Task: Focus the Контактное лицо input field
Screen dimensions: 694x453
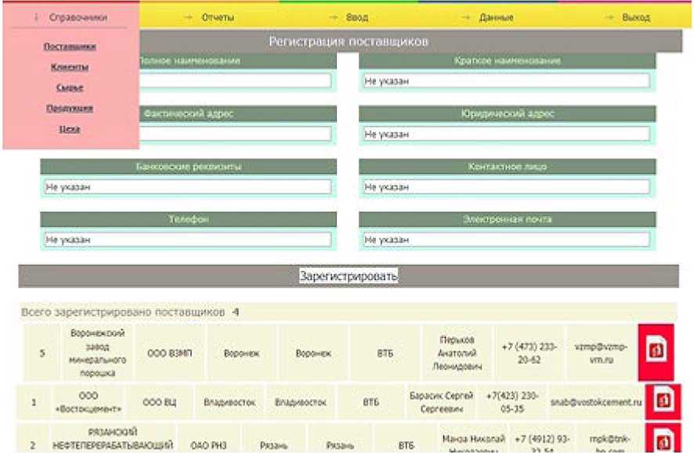Action: click(x=506, y=187)
